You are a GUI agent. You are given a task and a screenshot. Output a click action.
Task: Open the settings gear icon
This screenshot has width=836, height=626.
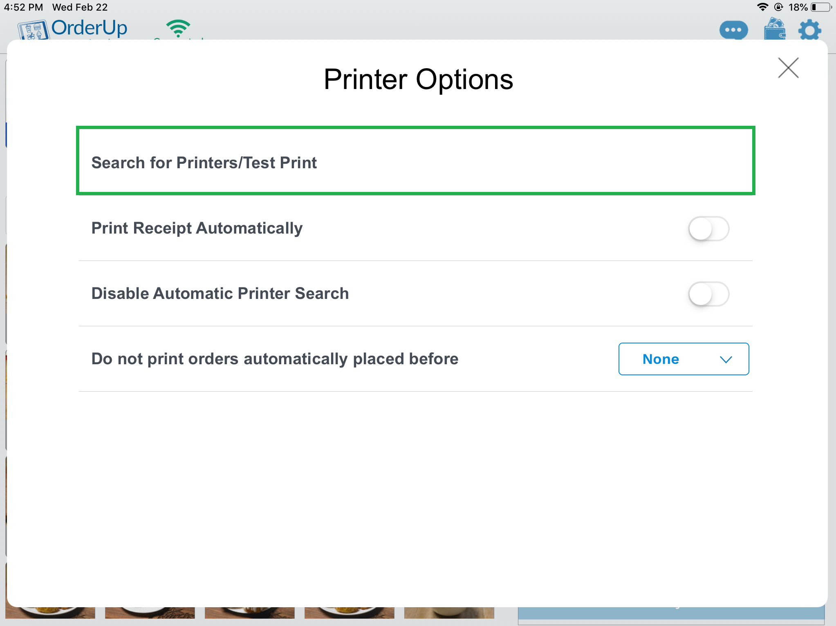(x=809, y=30)
